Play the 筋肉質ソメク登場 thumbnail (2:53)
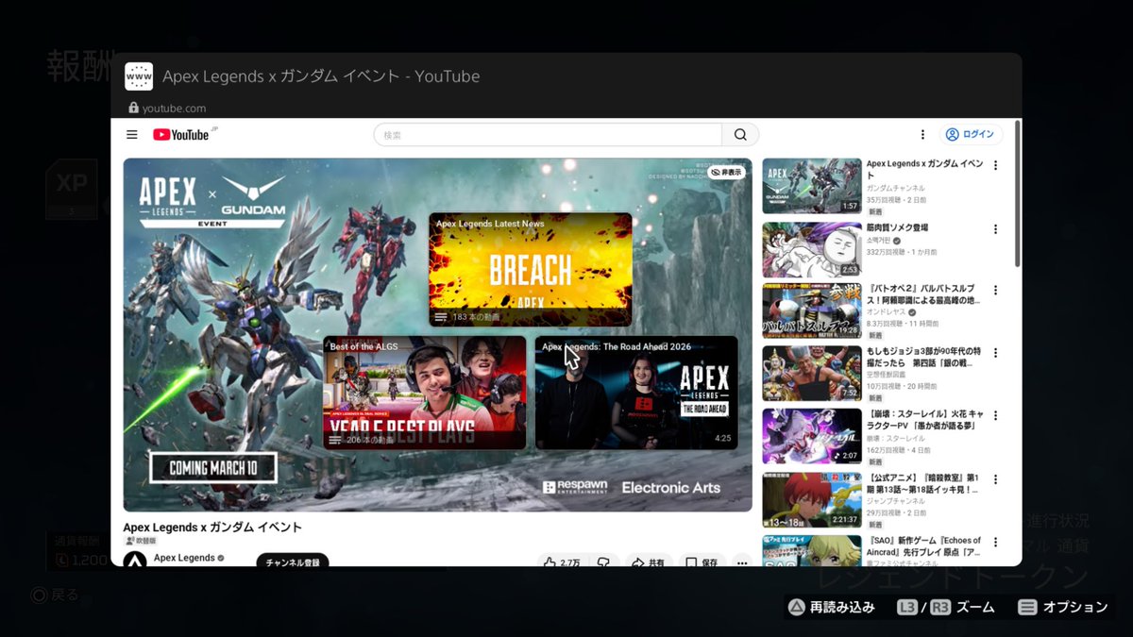The width and height of the screenshot is (1133, 637). coord(812,249)
